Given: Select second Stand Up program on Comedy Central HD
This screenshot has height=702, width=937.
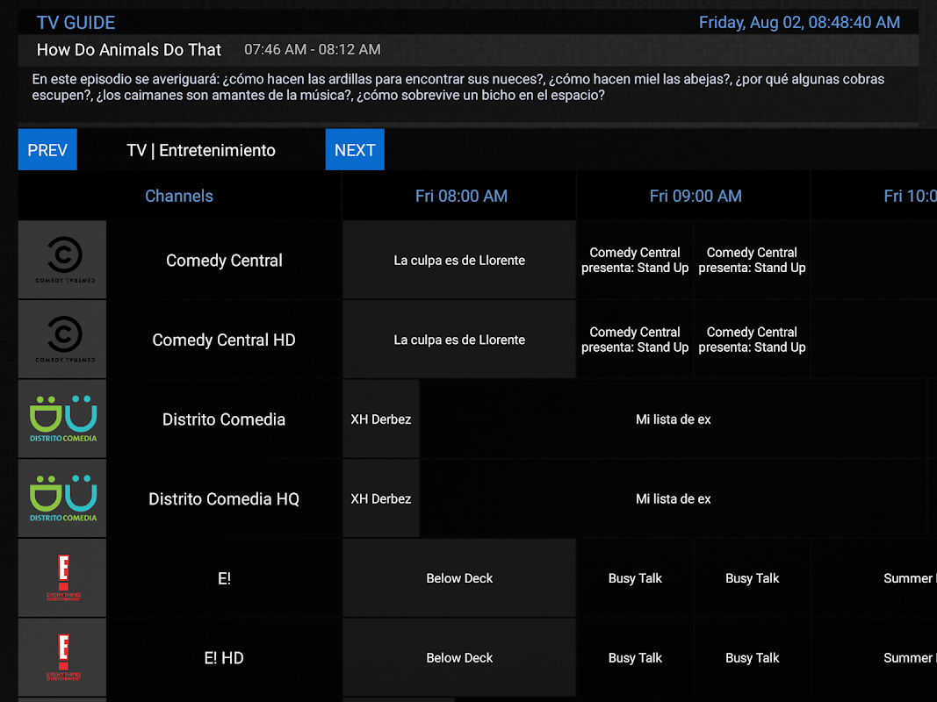Looking at the screenshot, I should (x=752, y=340).
